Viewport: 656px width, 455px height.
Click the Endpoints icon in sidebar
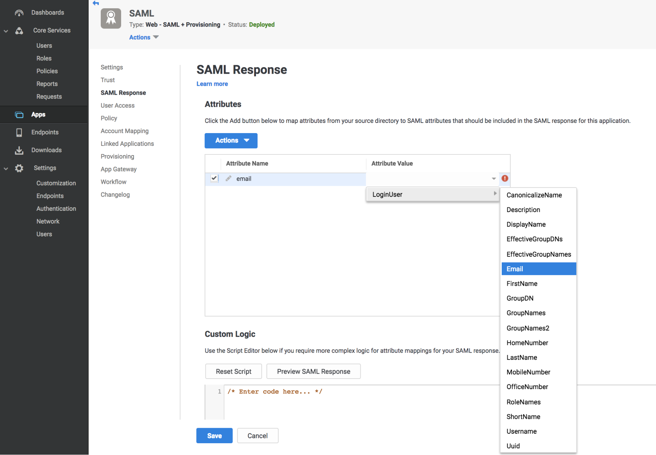coord(17,132)
